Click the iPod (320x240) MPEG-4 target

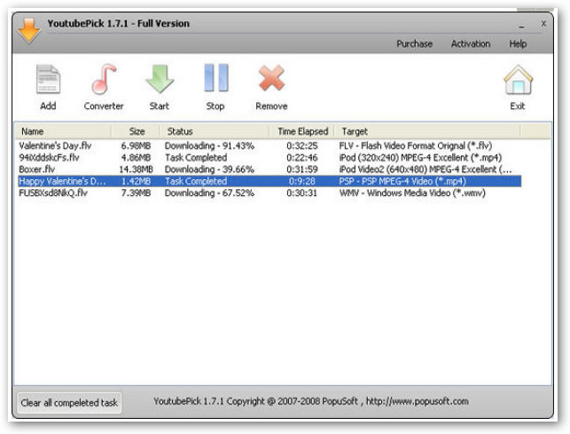pyautogui.click(x=420, y=158)
